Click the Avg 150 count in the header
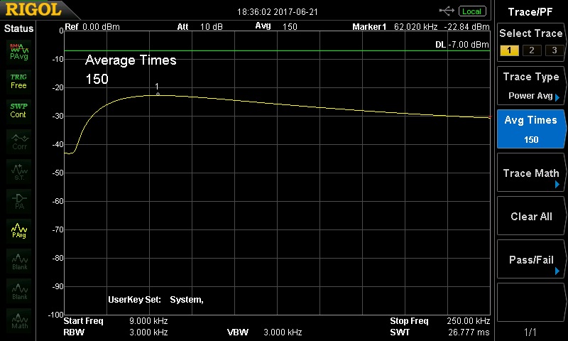 click(276, 26)
